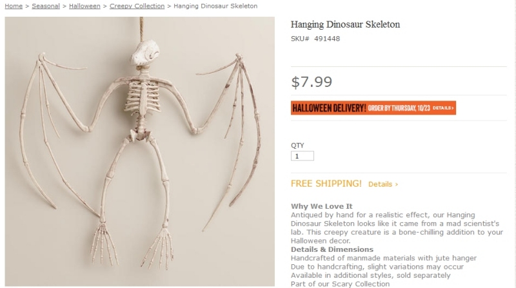This screenshot has width=516, height=288.
Task: Go to the Home breadcrumb link
Action: coord(14,6)
